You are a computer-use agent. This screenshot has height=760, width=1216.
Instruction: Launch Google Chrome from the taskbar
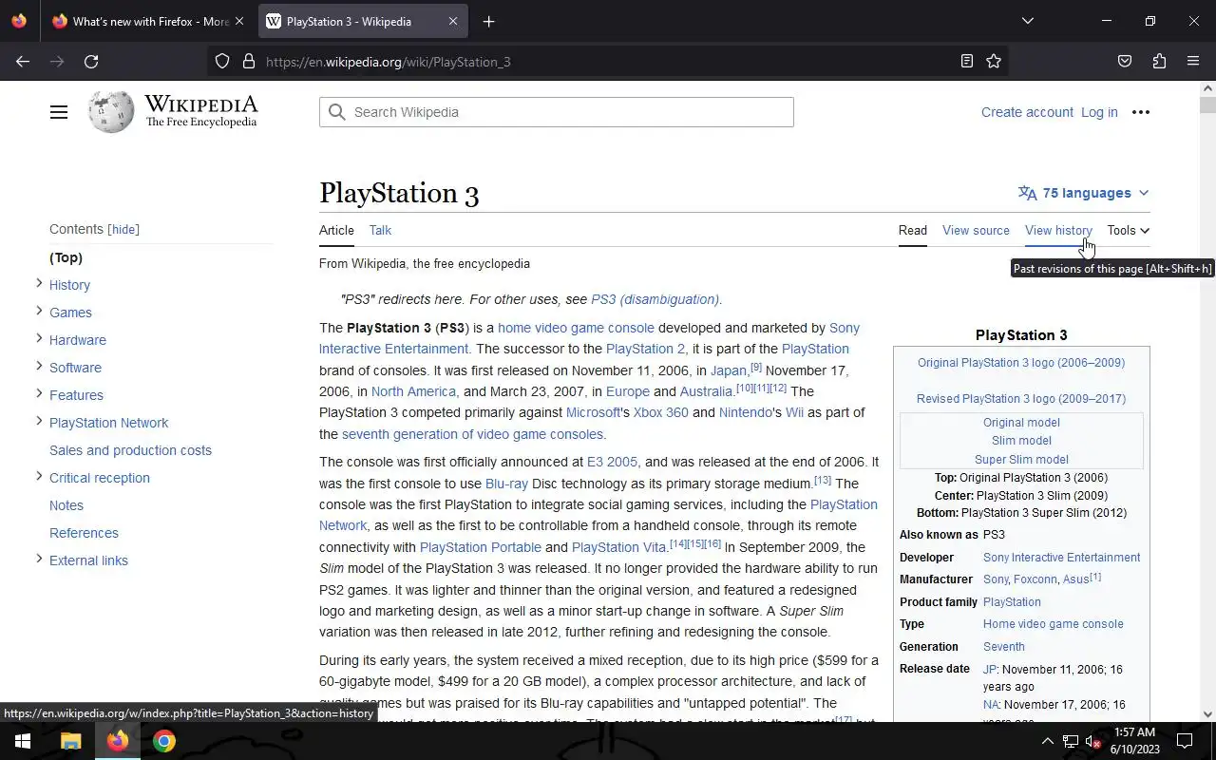164,741
